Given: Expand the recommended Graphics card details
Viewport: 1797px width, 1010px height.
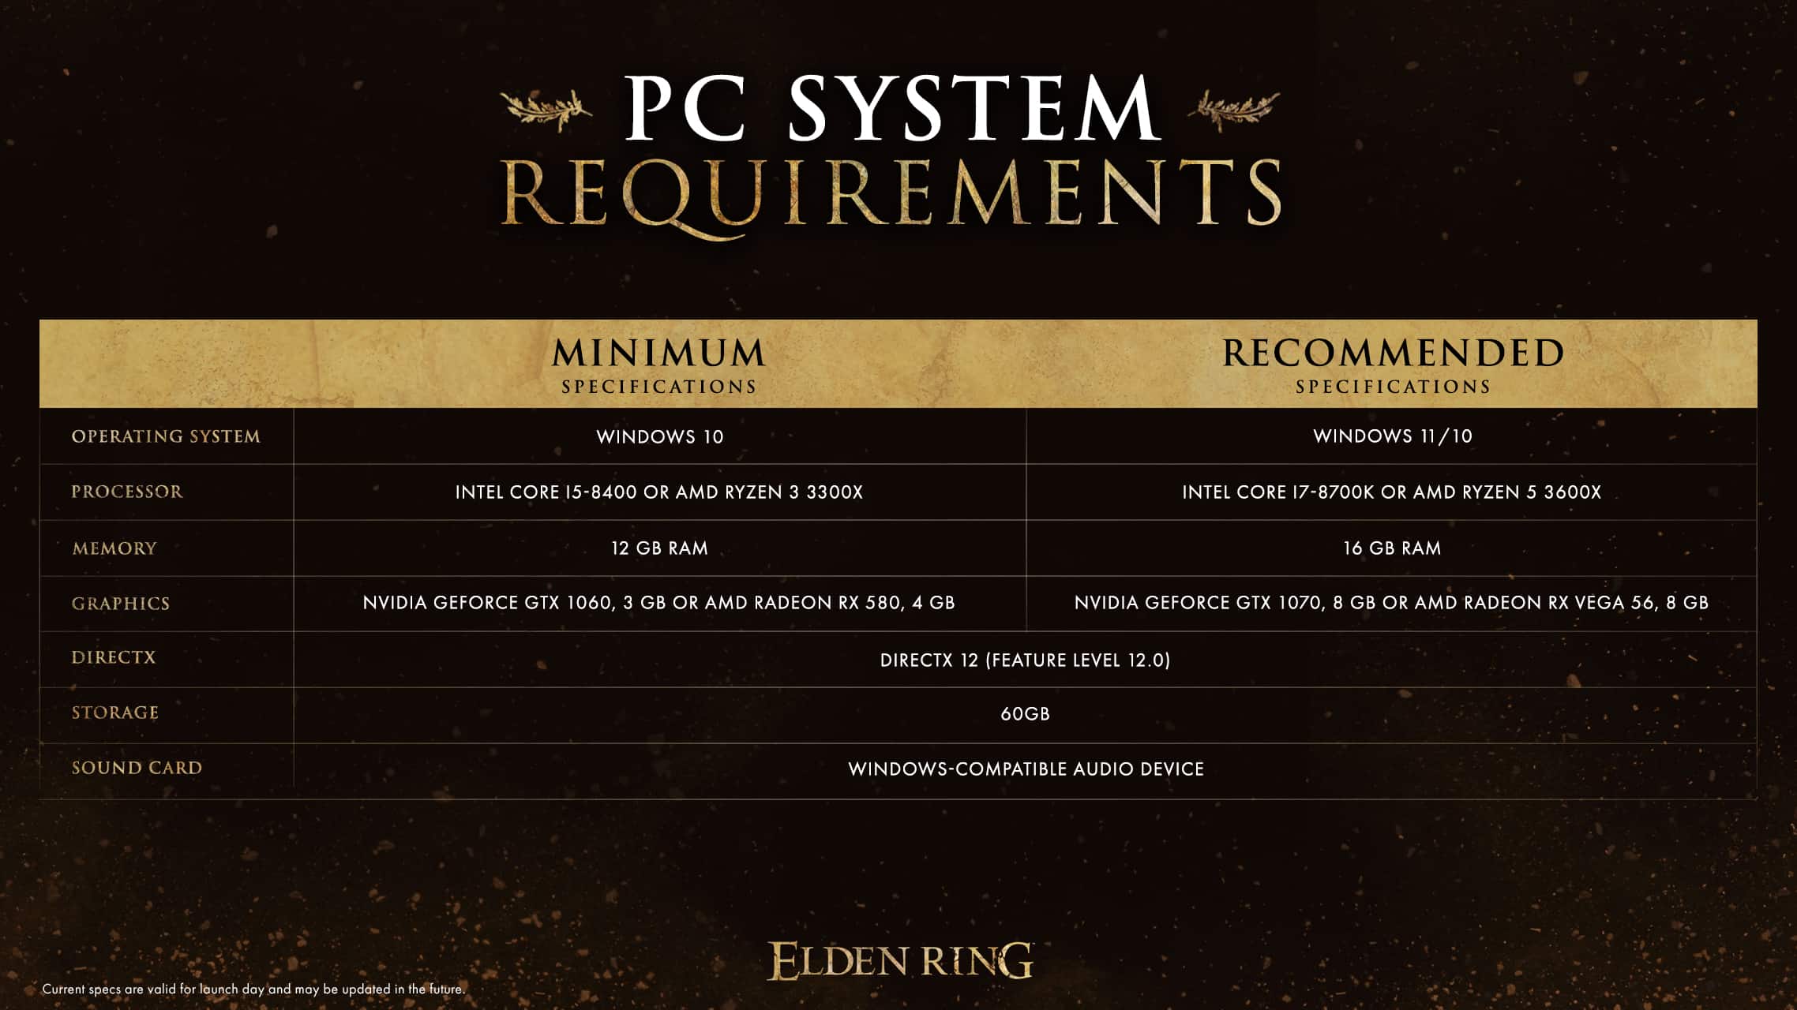Looking at the screenshot, I should click(1392, 603).
